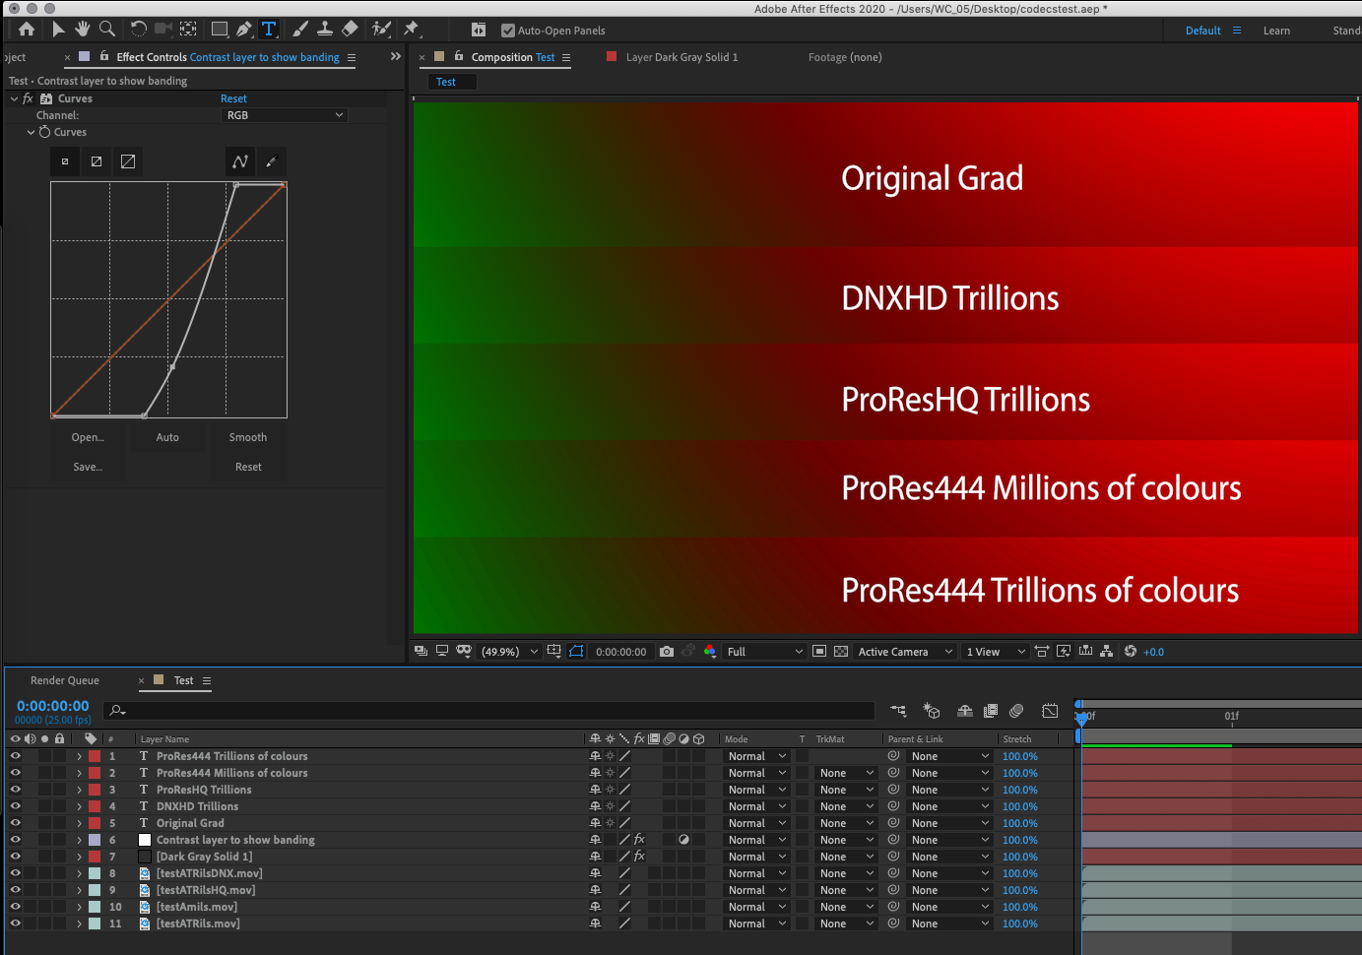Viewport: 1362px width, 955px height.
Task: Open the Channel dropdown in Effect Controls
Action: (284, 115)
